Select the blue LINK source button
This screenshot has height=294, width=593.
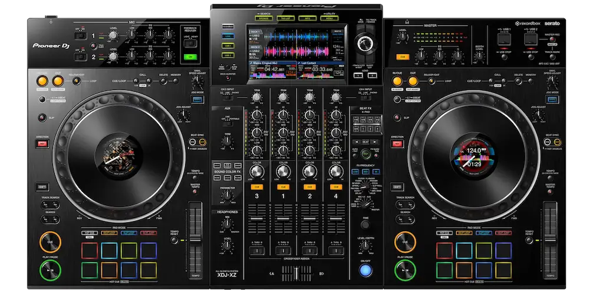228,35
